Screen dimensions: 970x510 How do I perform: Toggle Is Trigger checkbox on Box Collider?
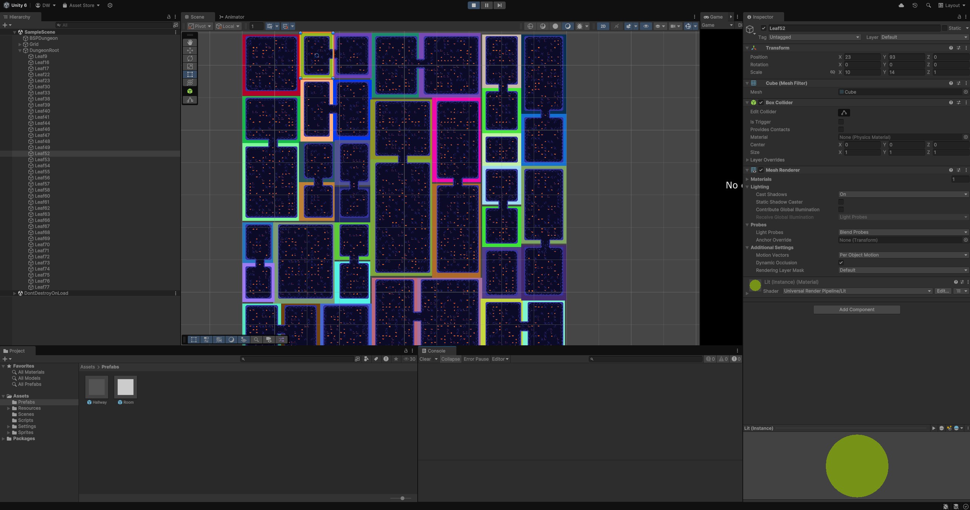point(841,122)
